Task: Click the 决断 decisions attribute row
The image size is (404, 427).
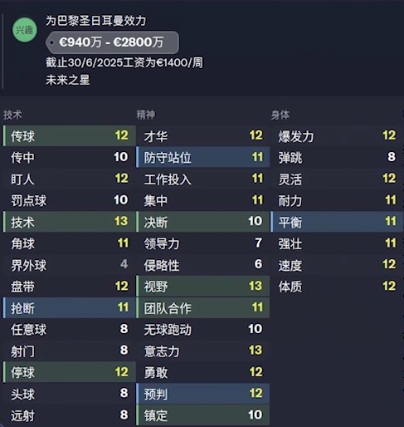Action: click(202, 222)
